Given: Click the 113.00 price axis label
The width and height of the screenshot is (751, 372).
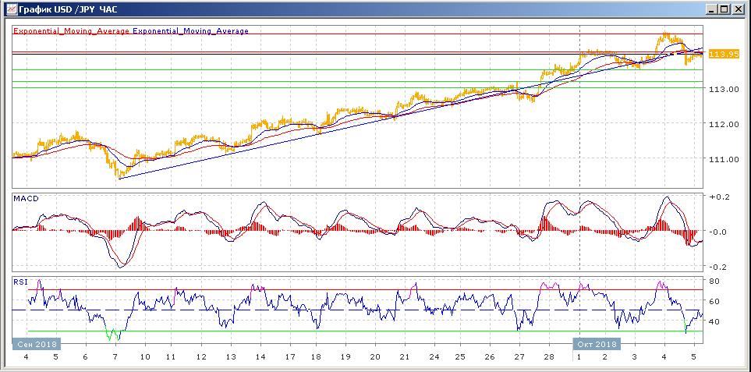Looking at the screenshot, I should (x=724, y=89).
